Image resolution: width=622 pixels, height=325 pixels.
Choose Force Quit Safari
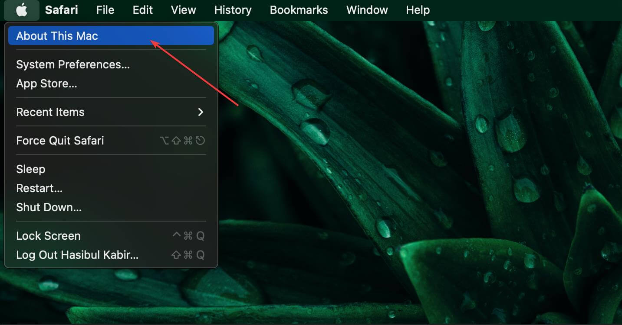tap(111, 141)
